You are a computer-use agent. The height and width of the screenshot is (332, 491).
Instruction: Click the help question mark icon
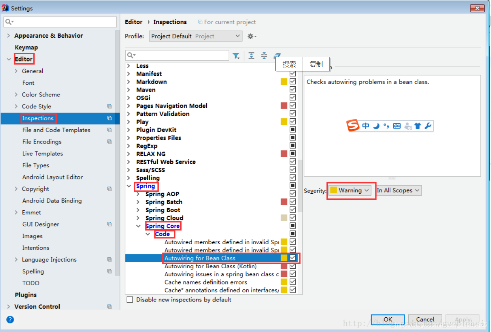10,320
